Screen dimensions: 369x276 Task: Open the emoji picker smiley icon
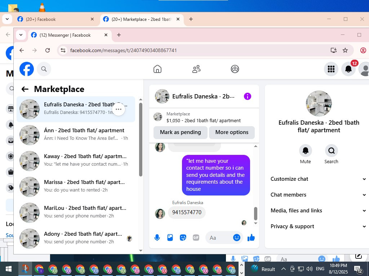coord(236,238)
